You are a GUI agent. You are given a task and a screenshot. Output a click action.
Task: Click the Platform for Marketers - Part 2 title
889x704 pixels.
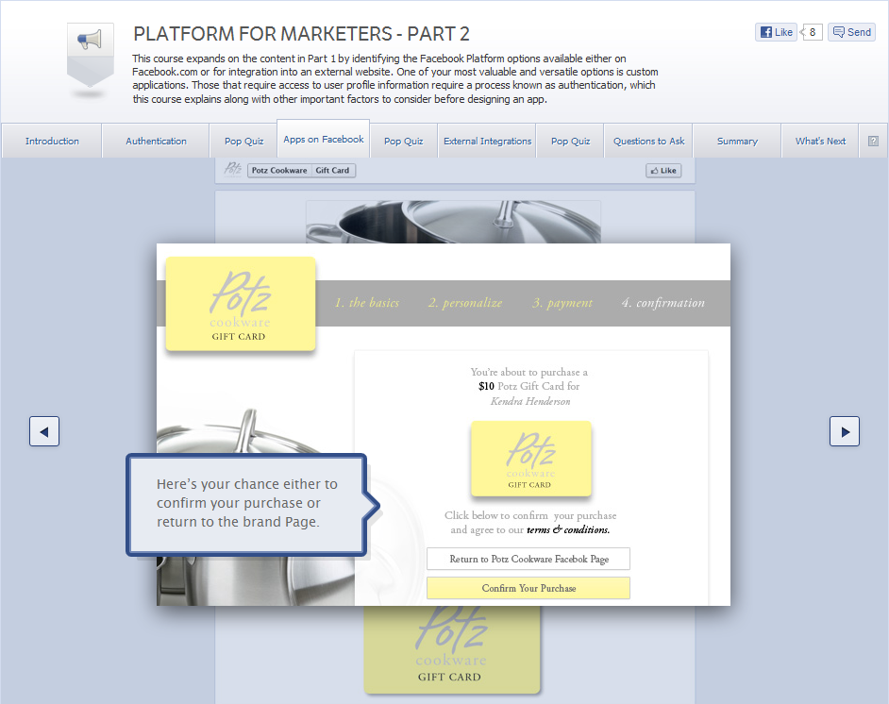point(302,34)
